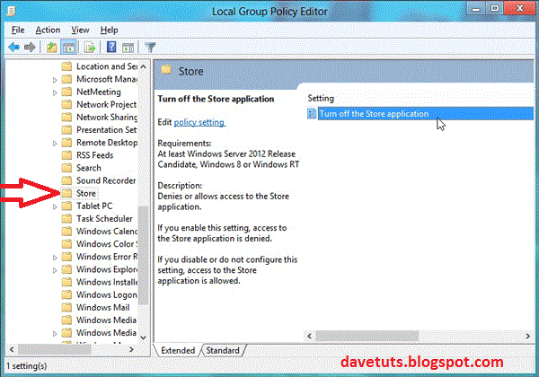Image resolution: width=539 pixels, height=377 pixels.
Task: Click the app icon in the title bar
Action: click(x=12, y=12)
